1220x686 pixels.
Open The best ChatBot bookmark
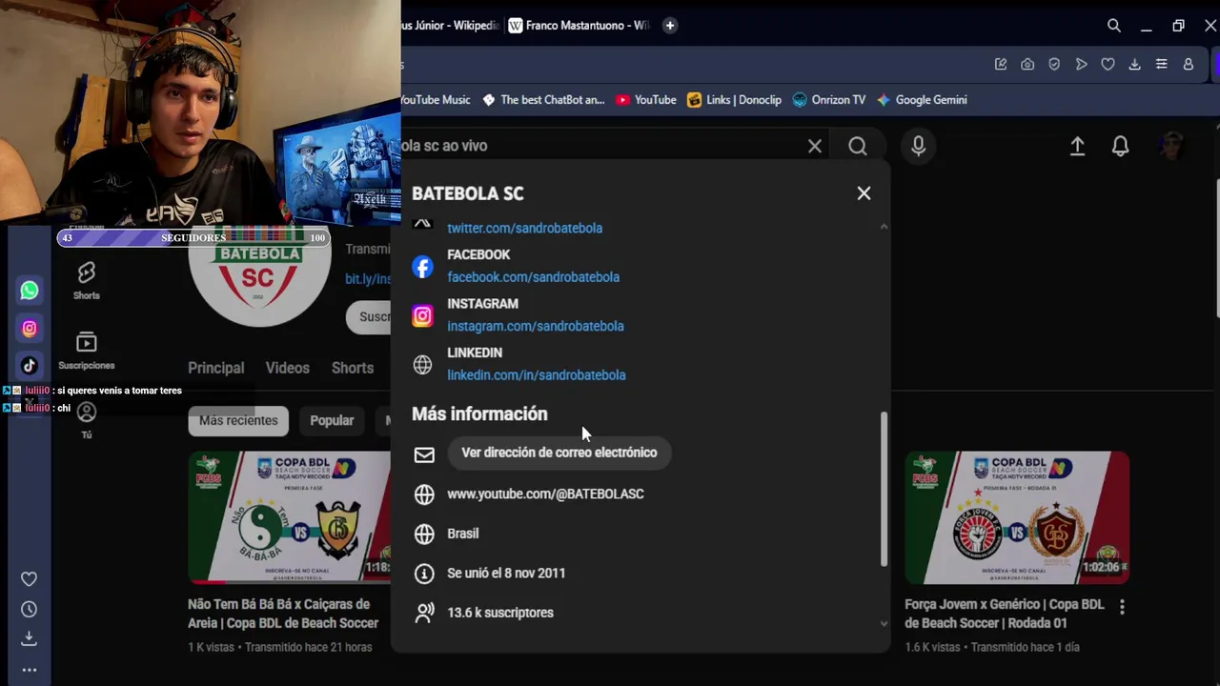click(543, 100)
